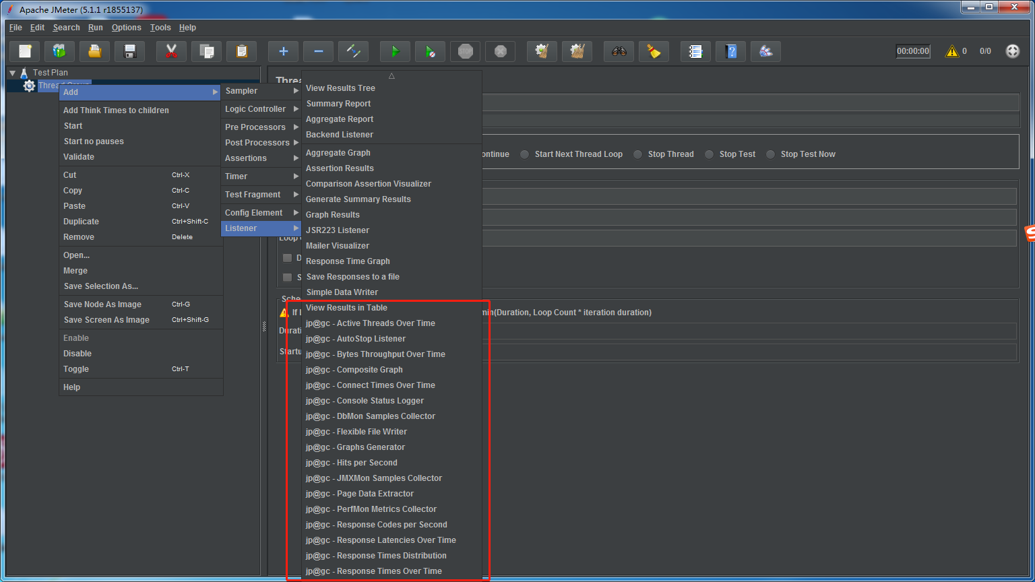1035x582 pixels.
Task: Expand all nodes with the plus icon
Action: pyautogui.click(x=284, y=51)
